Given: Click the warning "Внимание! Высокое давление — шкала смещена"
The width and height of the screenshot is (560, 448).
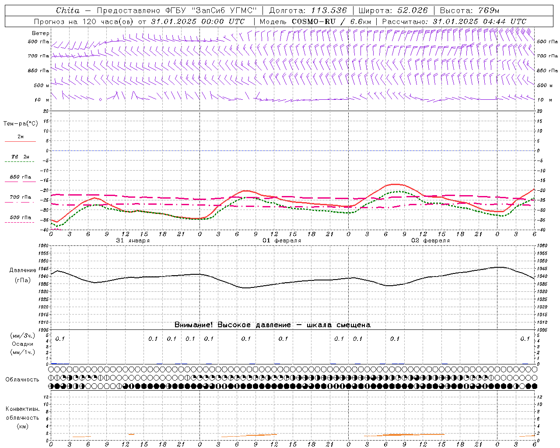Looking at the screenshot, I should coord(273,325).
